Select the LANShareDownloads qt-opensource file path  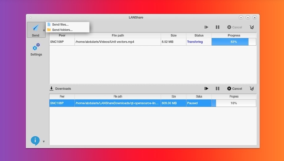click(118, 103)
